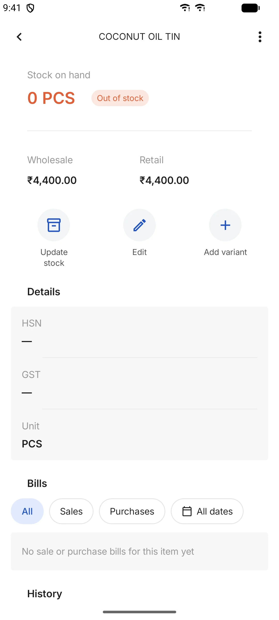
Task: Tap the Unit PCS detail row
Action: [139, 435]
